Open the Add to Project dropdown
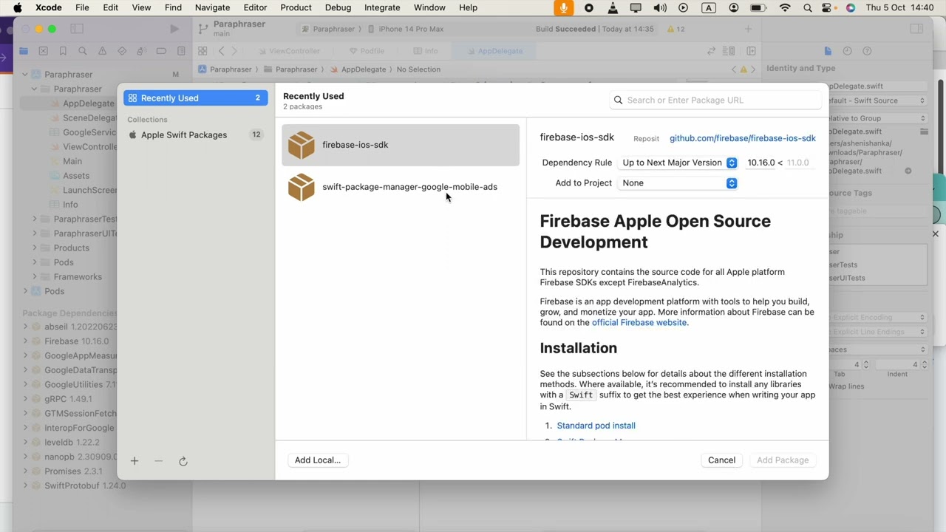This screenshot has height=532, width=946. tap(678, 183)
